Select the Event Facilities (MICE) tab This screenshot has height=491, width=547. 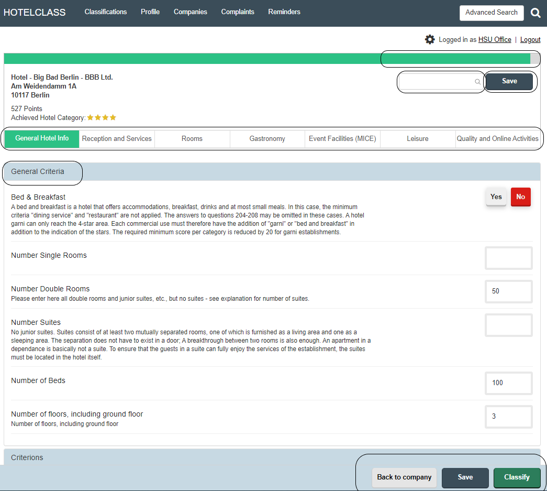pyautogui.click(x=342, y=139)
